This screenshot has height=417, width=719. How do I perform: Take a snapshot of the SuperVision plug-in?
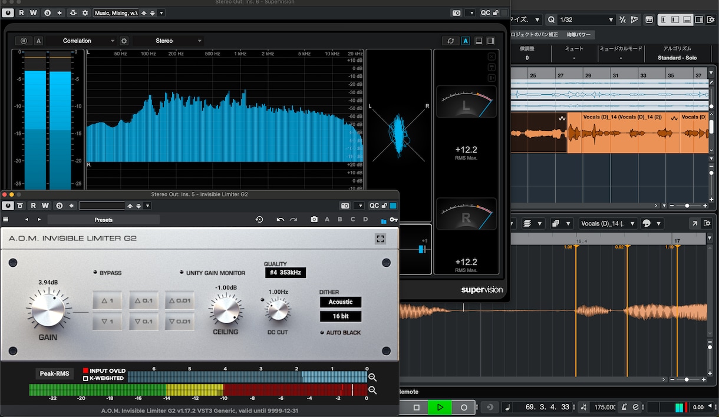coord(457,12)
